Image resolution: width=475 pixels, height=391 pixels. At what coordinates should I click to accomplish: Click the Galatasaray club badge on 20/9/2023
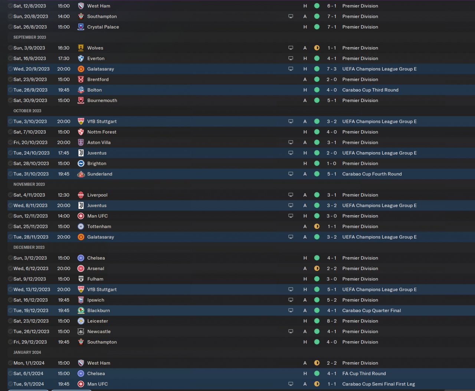coord(81,69)
